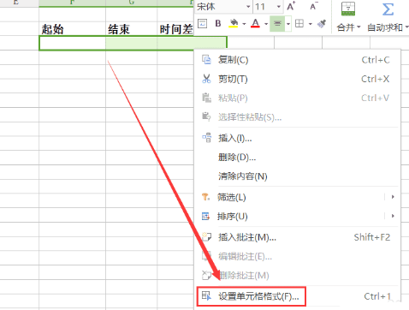Click the Merge cells (合并) icon
This screenshot has width=409, height=310.
coord(348,9)
